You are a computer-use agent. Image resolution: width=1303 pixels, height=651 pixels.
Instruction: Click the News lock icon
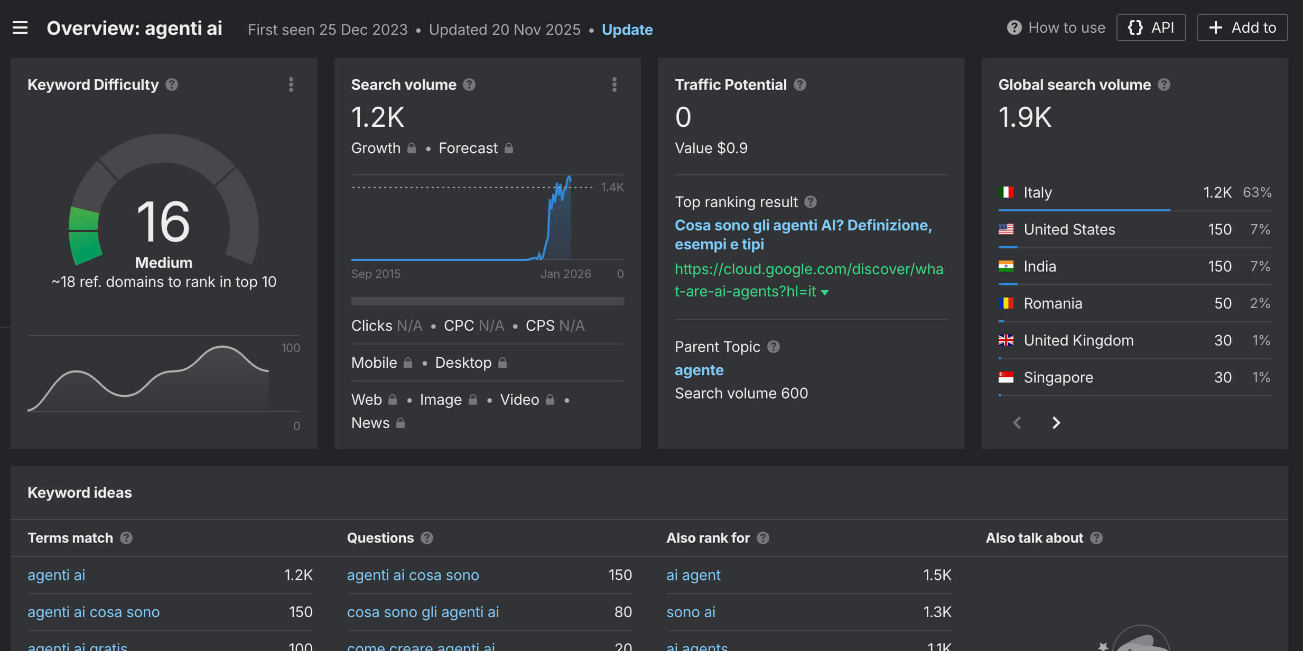point(401,423)
